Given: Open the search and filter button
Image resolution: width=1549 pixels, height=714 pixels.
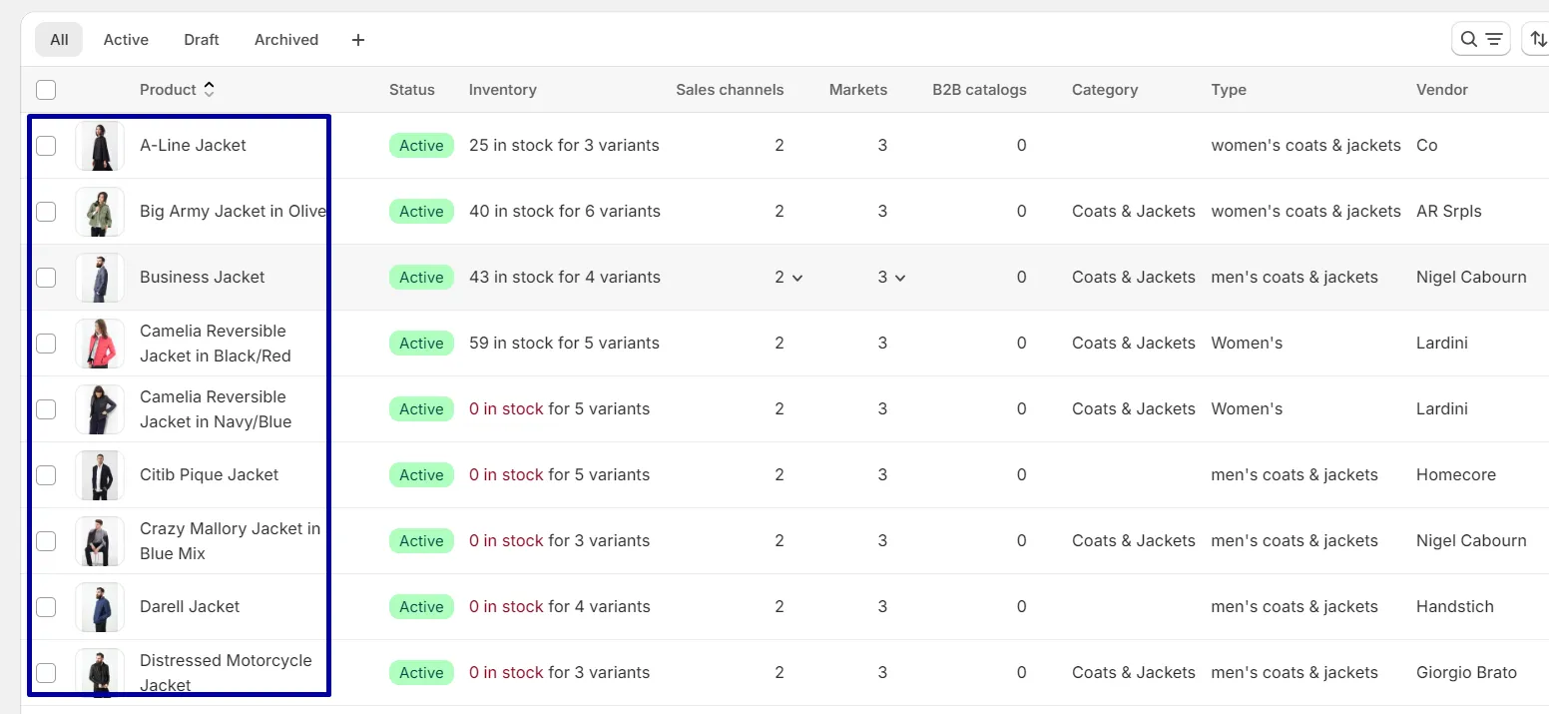Looking at the screenshot, I should click(x=1480, y=39).
